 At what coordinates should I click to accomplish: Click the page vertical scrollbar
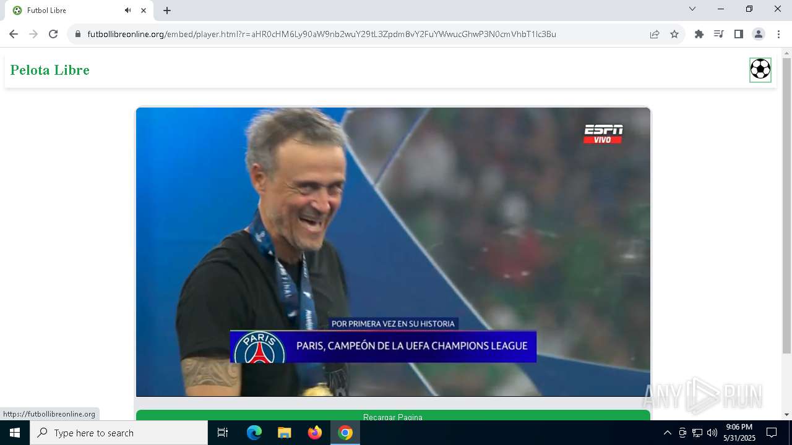(786, 206)
